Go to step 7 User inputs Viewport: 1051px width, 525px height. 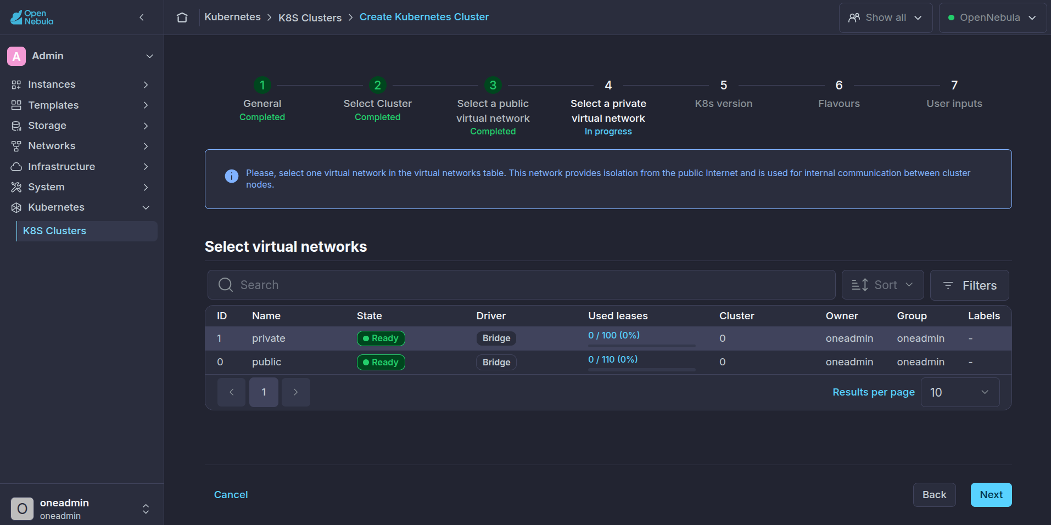(x=954, y=85)
